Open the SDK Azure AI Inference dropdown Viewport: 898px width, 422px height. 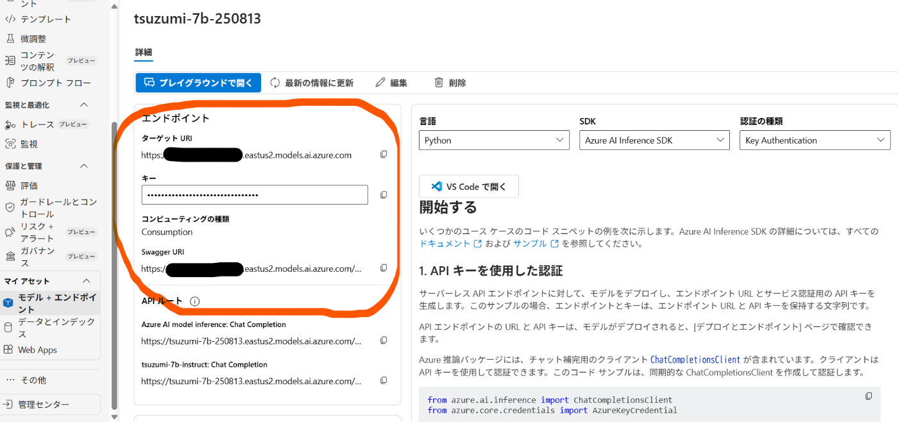pos(654,140)
